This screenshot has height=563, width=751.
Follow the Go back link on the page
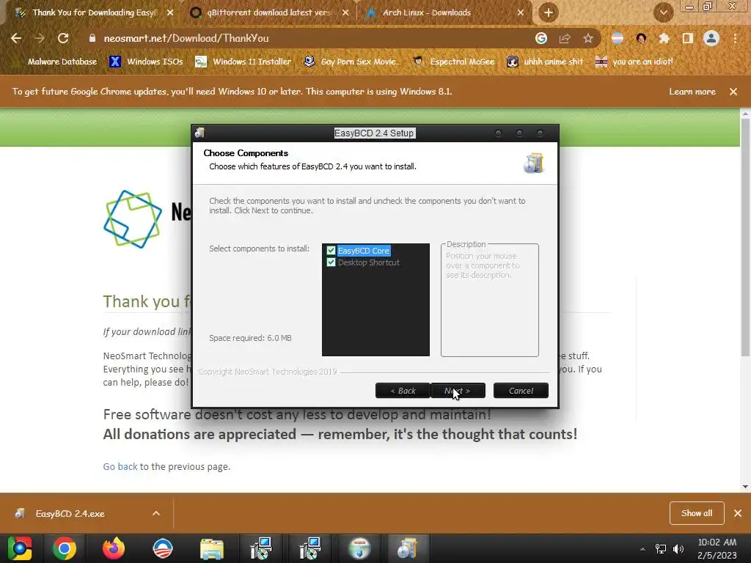120,466
